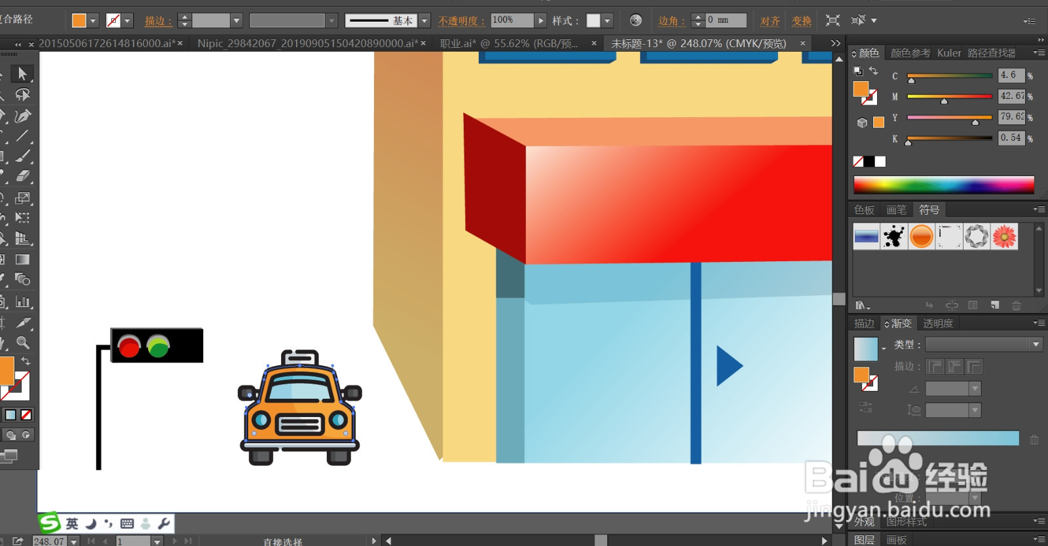The image size is (1048, 546).
Task: Click the 变换 transform link
Action: 801,21
